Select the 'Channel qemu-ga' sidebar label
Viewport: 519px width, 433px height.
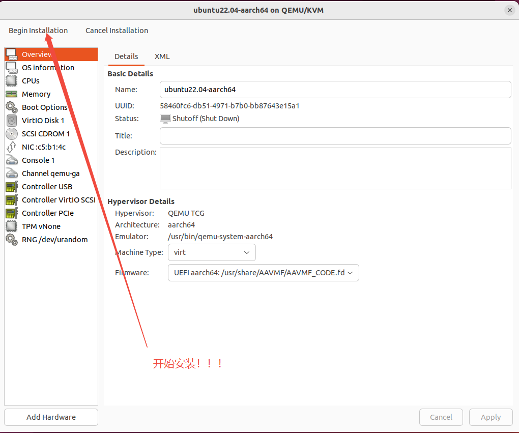pos(51,174)
